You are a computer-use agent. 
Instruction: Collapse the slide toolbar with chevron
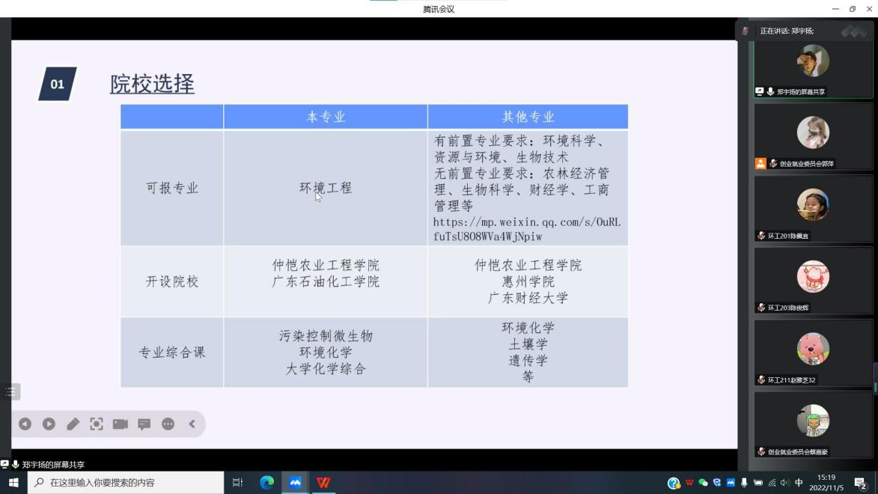(192, 424)
